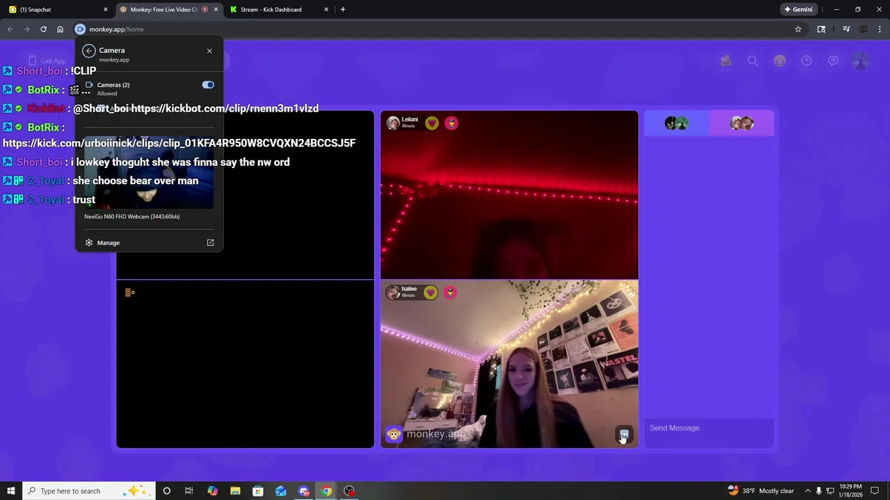The height and width of the screenshot is (500, 890).
Task: Go back in the Camera permission popup
Action: point(88,51)
